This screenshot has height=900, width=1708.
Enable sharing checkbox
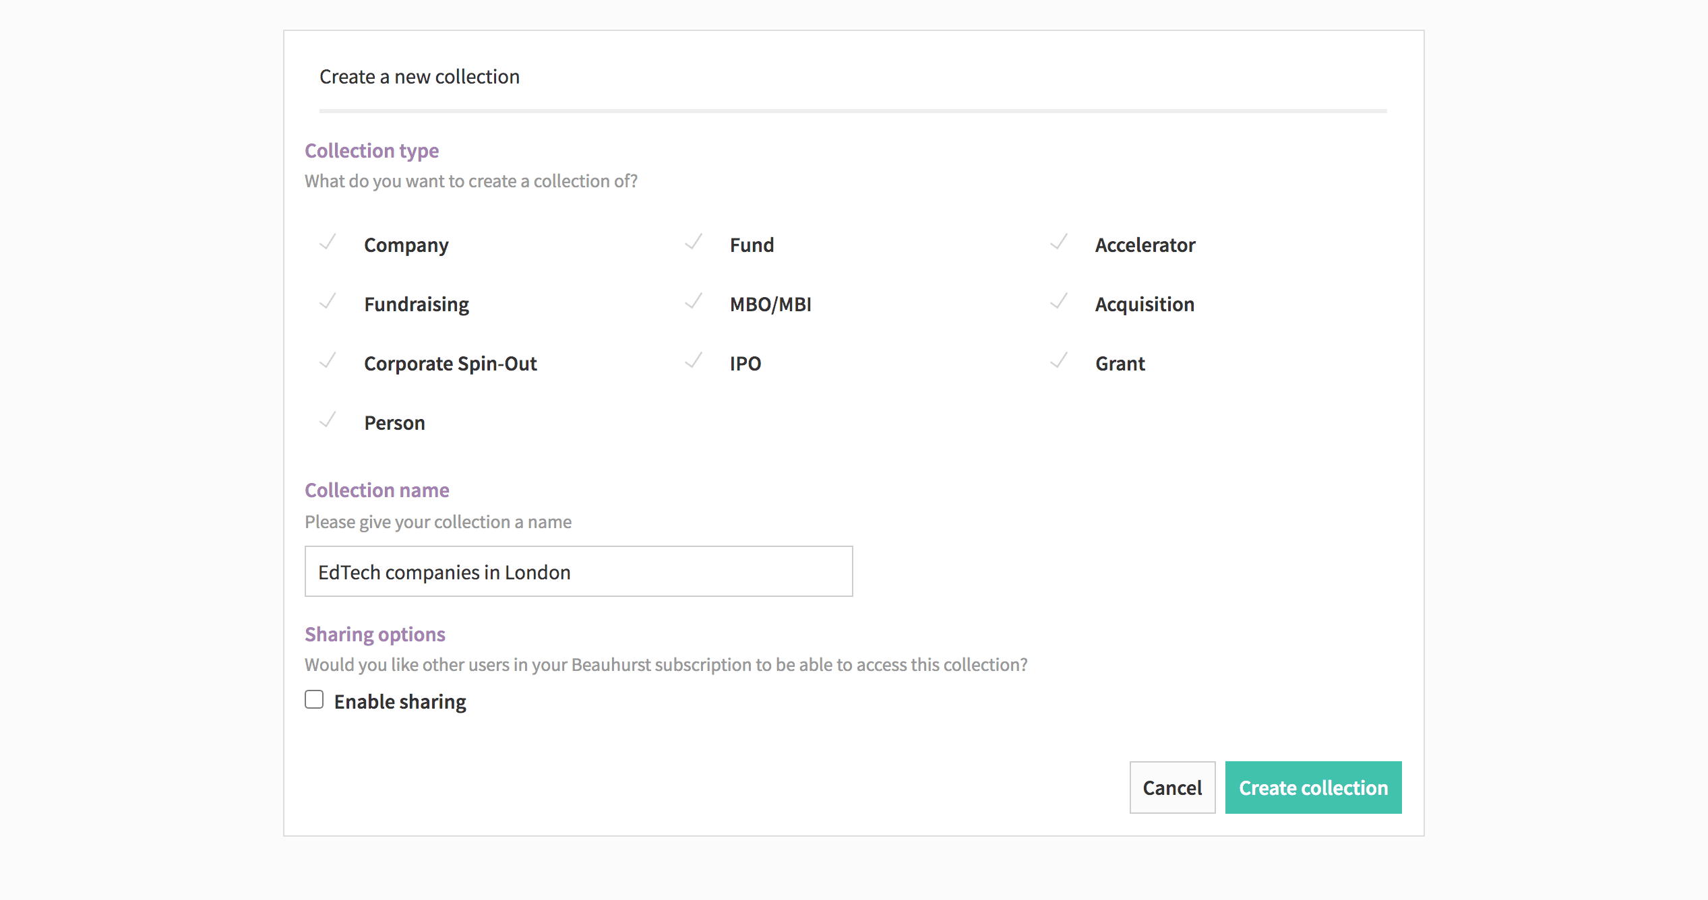pos(314,699)
